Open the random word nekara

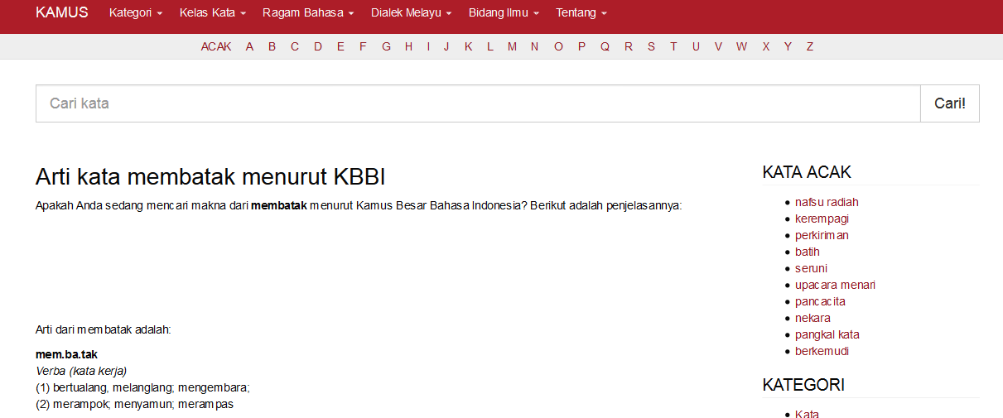tap(813, 318)
